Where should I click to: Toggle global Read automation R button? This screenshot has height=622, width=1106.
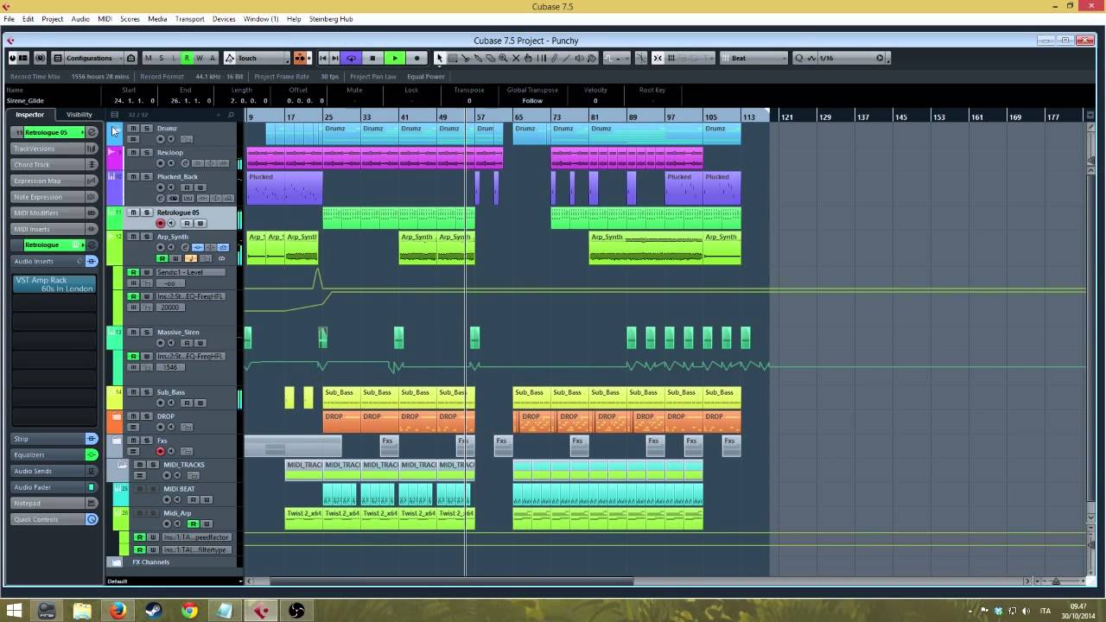point(187,58)
